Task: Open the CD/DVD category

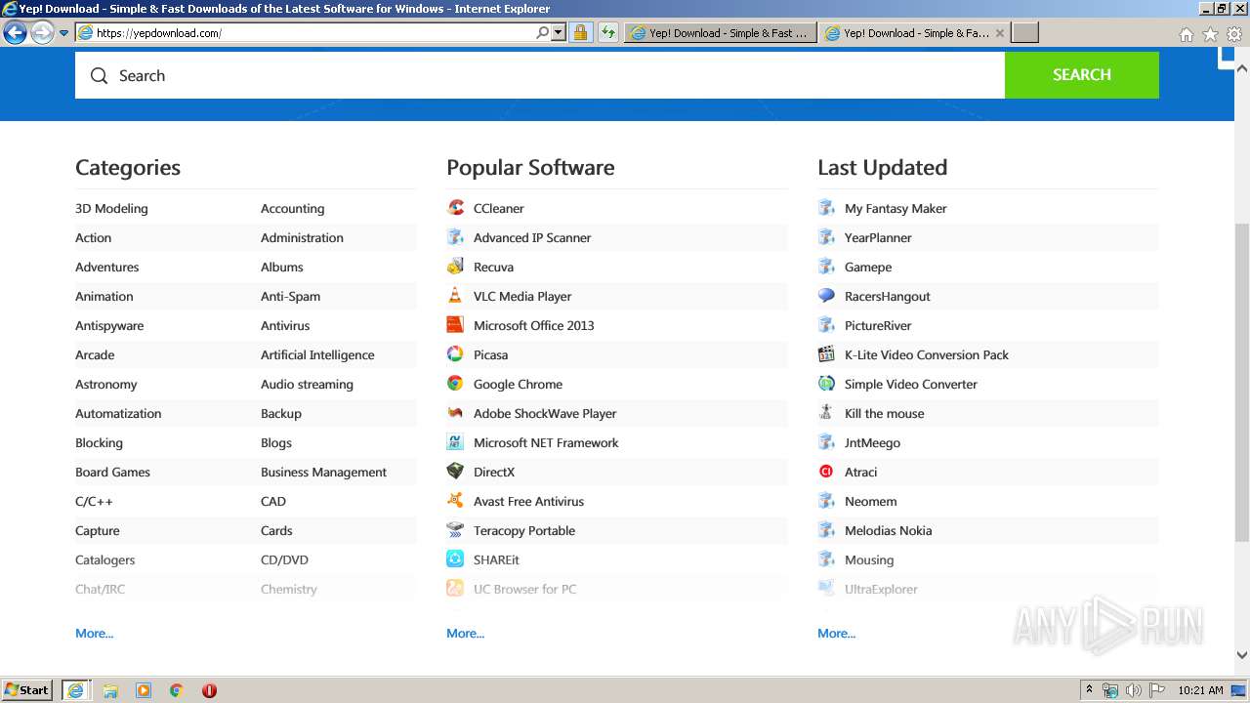Action: coord(284,559)
